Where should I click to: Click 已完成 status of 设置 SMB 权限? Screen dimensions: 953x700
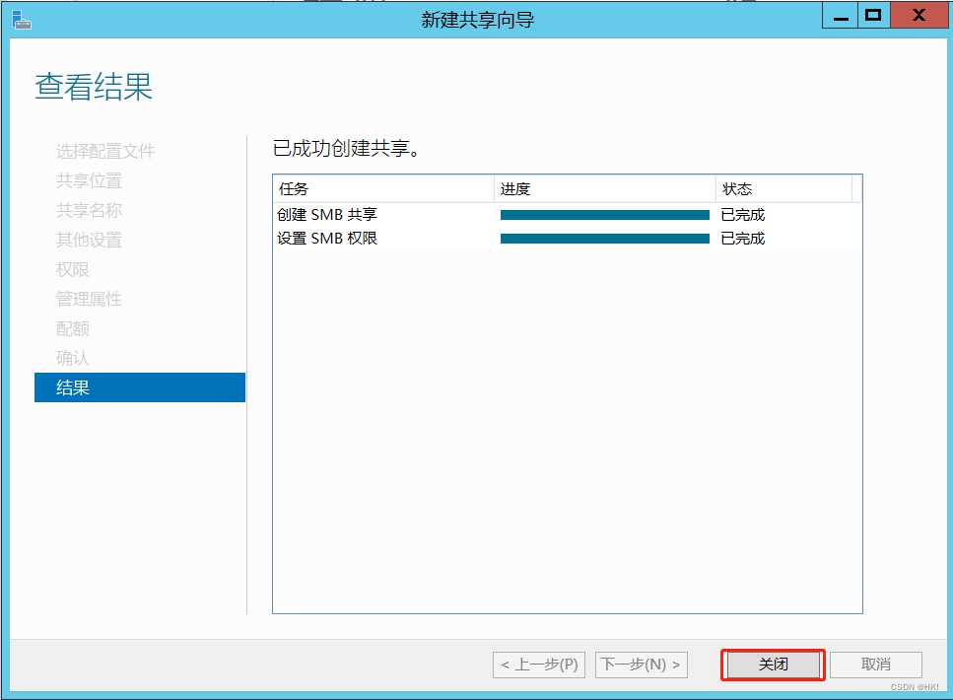coord(743,239)
